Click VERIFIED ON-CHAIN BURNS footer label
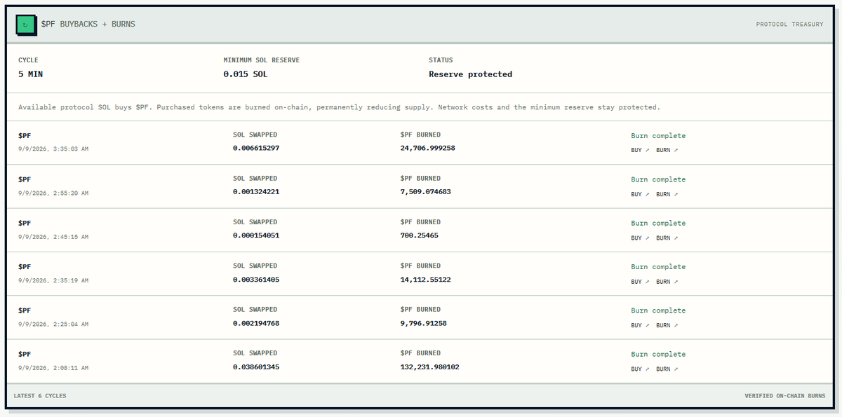The image size is (842, 417). [785, 396]
